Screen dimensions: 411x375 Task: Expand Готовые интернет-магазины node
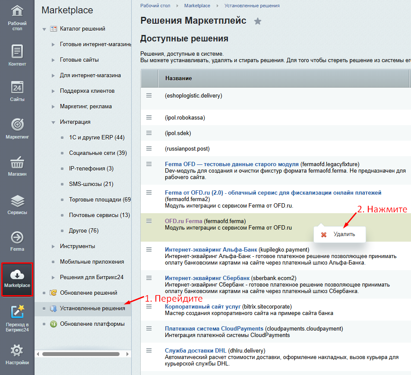click(53, 44)
